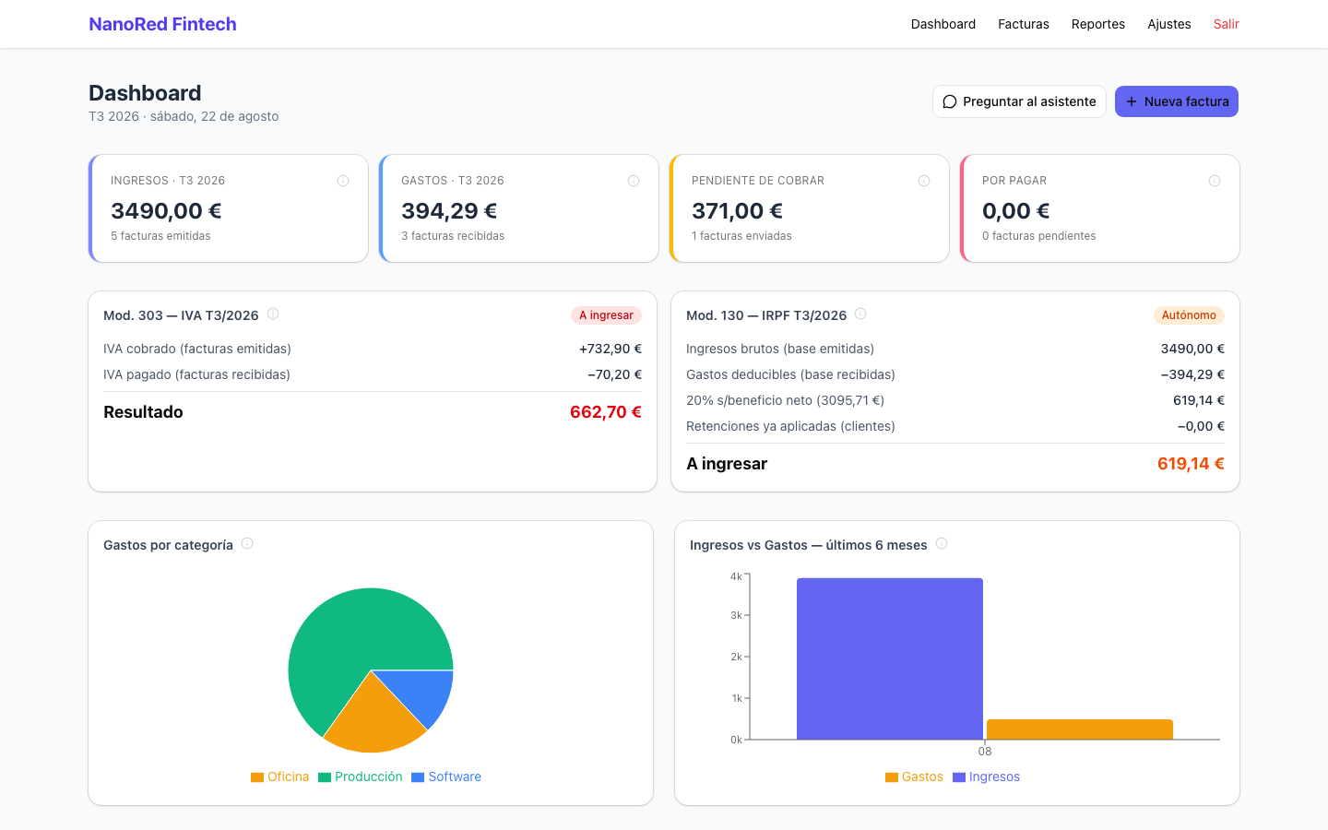The image size is (1328, 830).
Task: Open Preguntar al asistente chat
Action: [1019, 101]
